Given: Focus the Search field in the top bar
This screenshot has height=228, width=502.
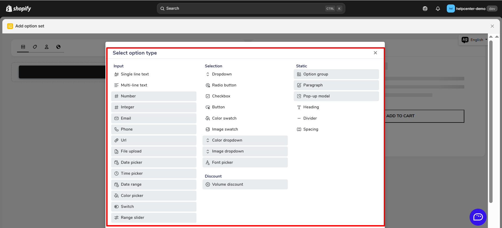Looking at the screenshot, I should [251, 9].
